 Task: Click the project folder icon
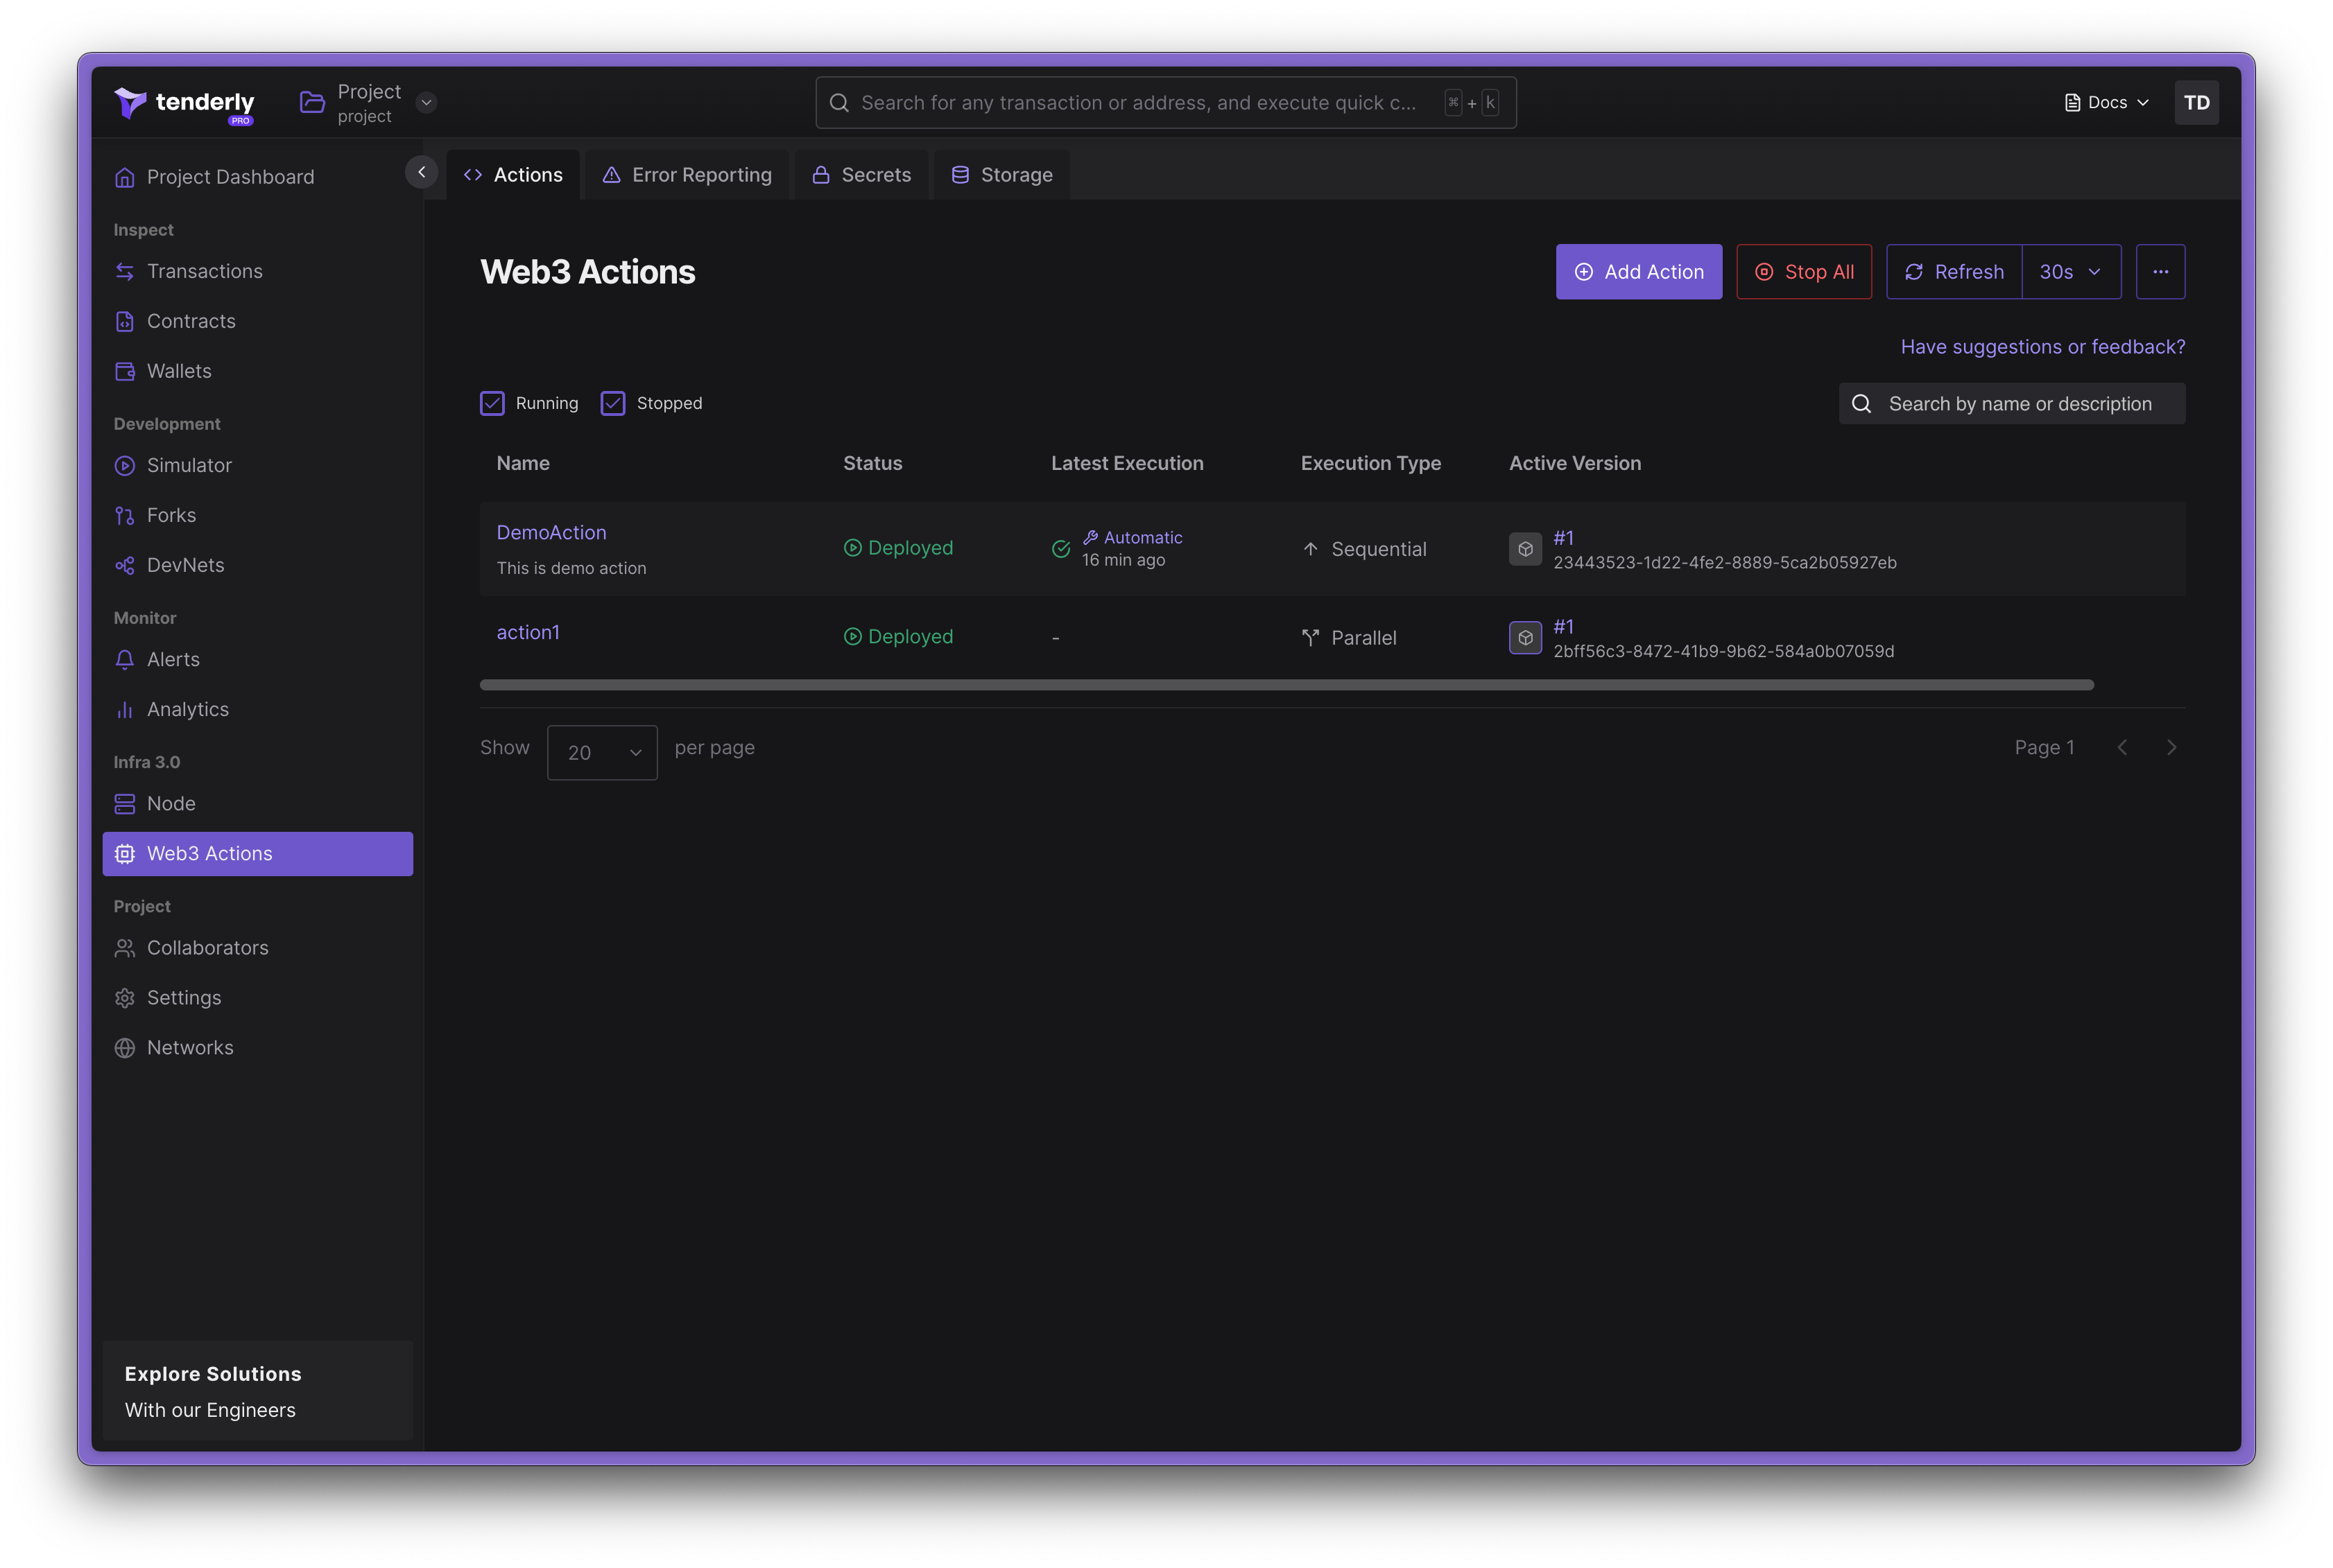click(312, 102)
